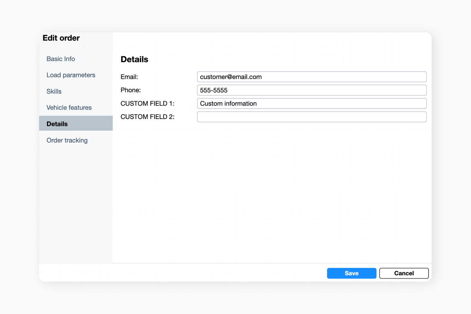Cancel editing the order
Viewport: 471px width, 314px height.
404,273
